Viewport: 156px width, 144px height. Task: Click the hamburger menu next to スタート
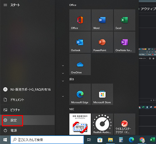point(5,5)
